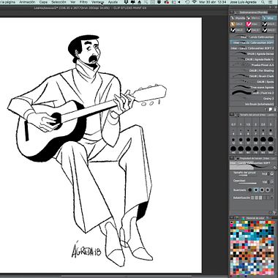Image resolution: width=278 pixels, height=278 pixels.
Task: Choose the Tinta suave Agreda brush
Action: 252,87
